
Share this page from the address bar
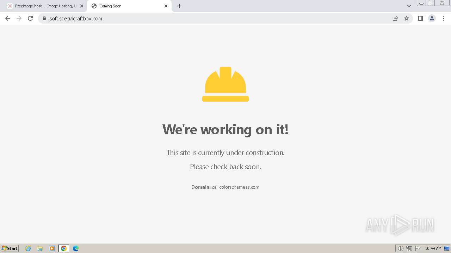tap(395, 18)
